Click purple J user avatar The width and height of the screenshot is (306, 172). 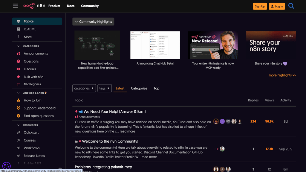coord(222,121)
